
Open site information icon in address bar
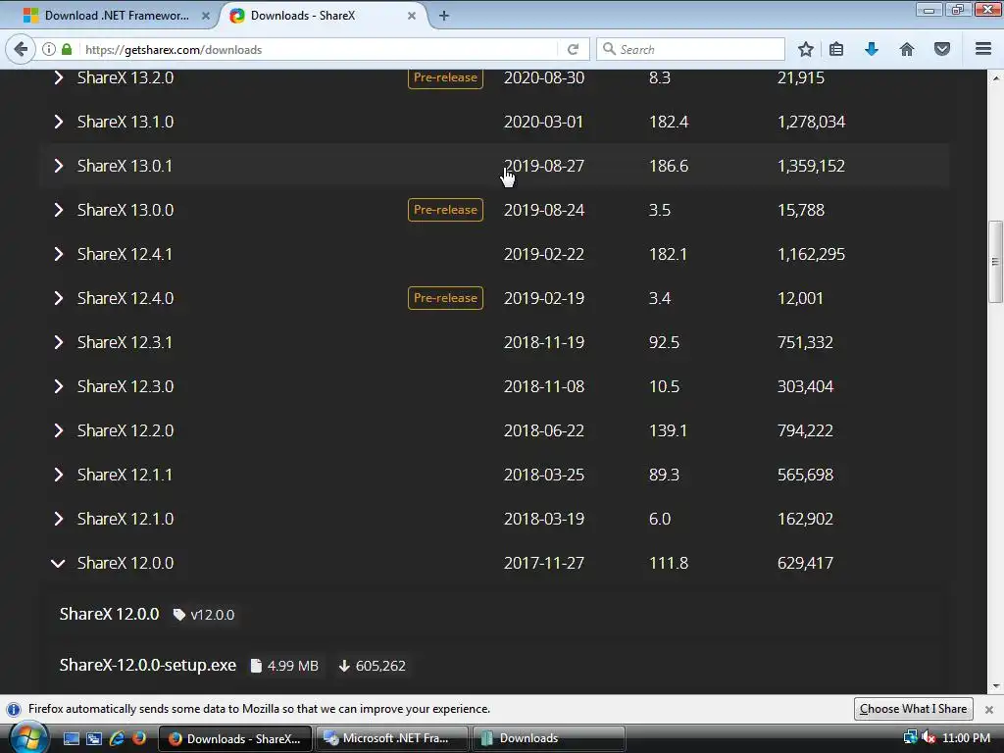pyautogui.click(x=49, y=49)
